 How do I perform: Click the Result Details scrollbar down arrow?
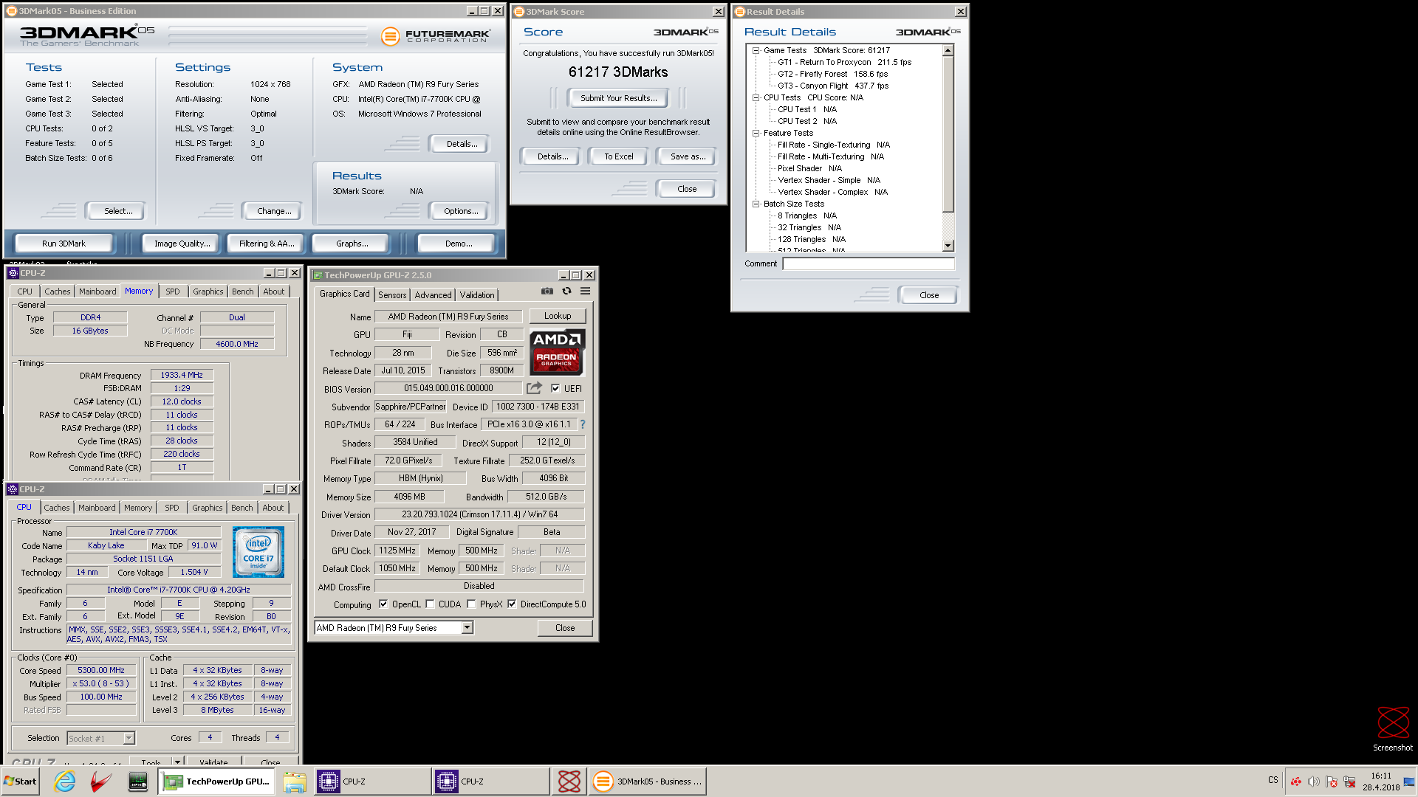coord(948,246)
